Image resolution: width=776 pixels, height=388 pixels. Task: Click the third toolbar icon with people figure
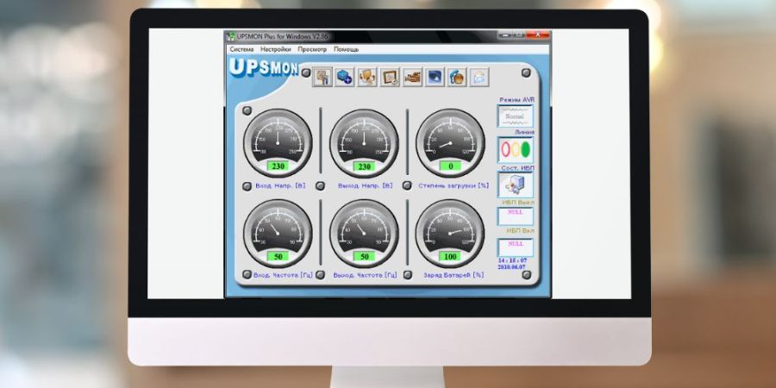point(366,78)
